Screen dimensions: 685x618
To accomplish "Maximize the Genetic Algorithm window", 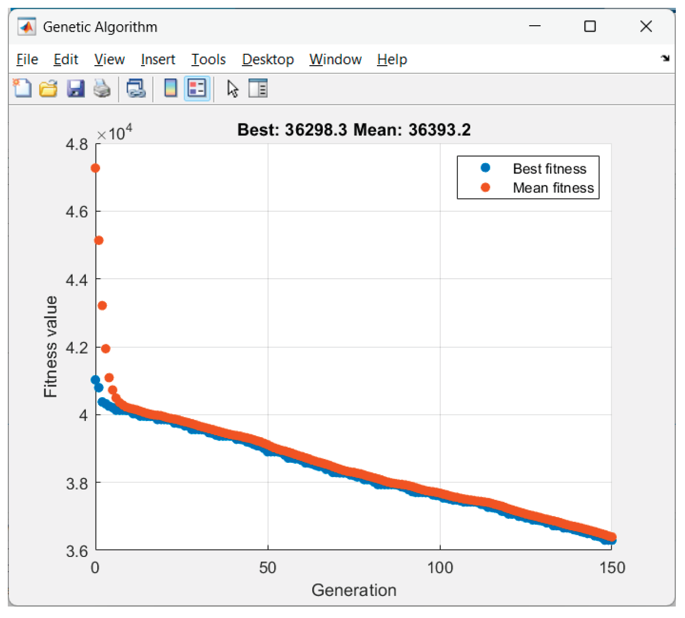I will pos(590,27).
